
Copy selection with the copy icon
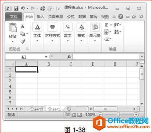pyautogui.click(x=23, y=34)
